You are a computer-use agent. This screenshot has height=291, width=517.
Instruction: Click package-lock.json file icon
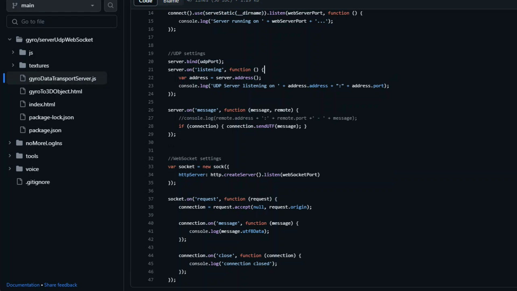click(23, 117)
